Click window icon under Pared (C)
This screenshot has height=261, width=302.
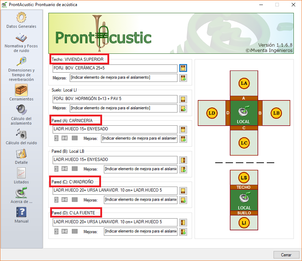pyautogui.click(x=64, y=199)
